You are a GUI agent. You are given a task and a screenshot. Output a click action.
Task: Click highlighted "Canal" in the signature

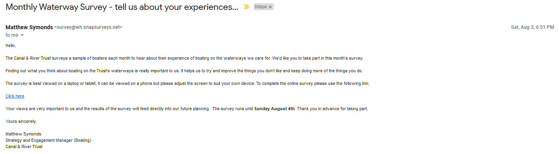pyautogui.click(x=11, y=146)
